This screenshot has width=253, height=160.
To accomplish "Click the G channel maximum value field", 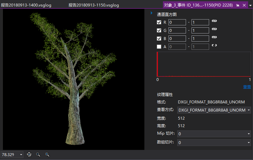I will pos(200,30).
